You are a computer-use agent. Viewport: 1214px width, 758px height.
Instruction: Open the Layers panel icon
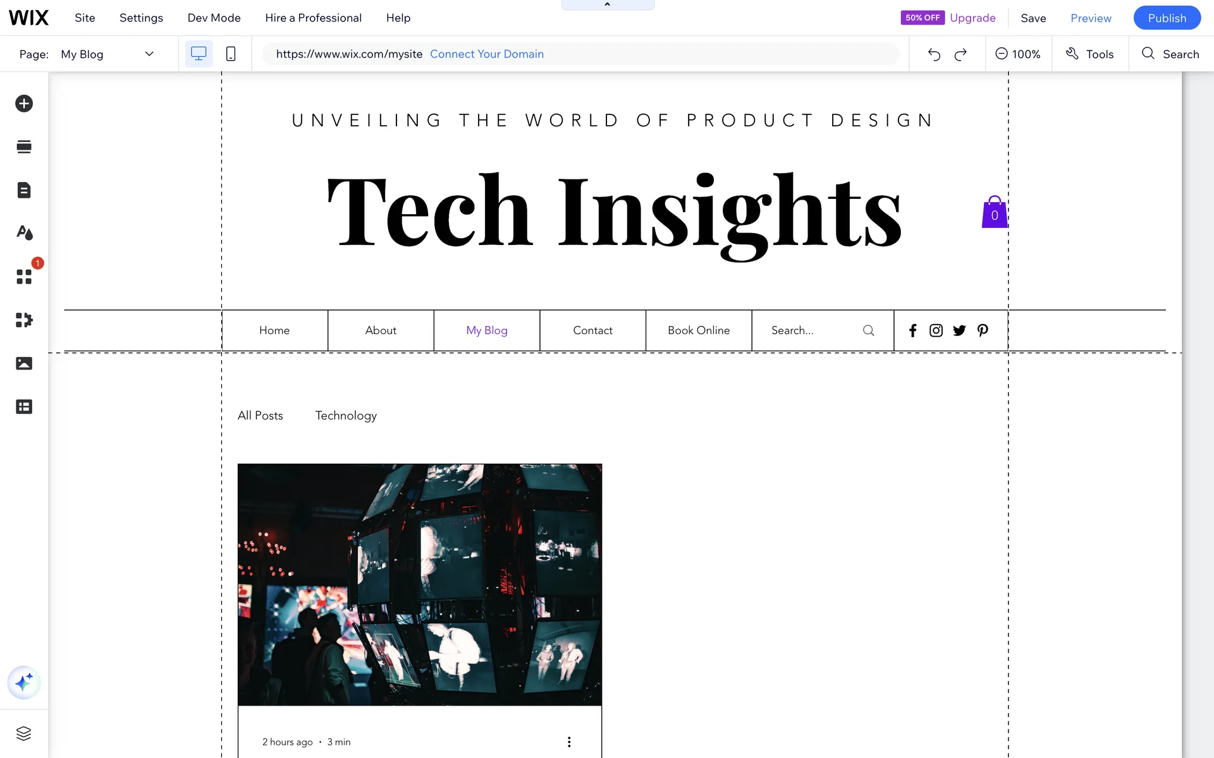pos(24,733)
